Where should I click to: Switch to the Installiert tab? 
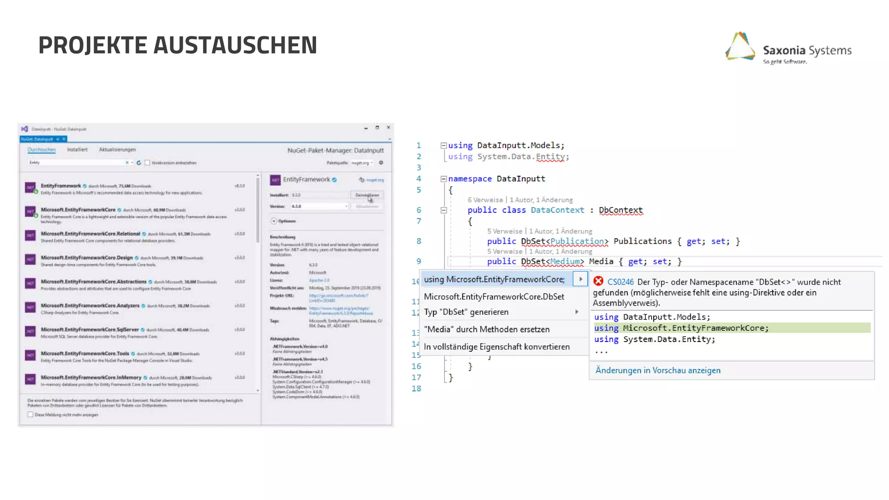click(x=77, y=150)
